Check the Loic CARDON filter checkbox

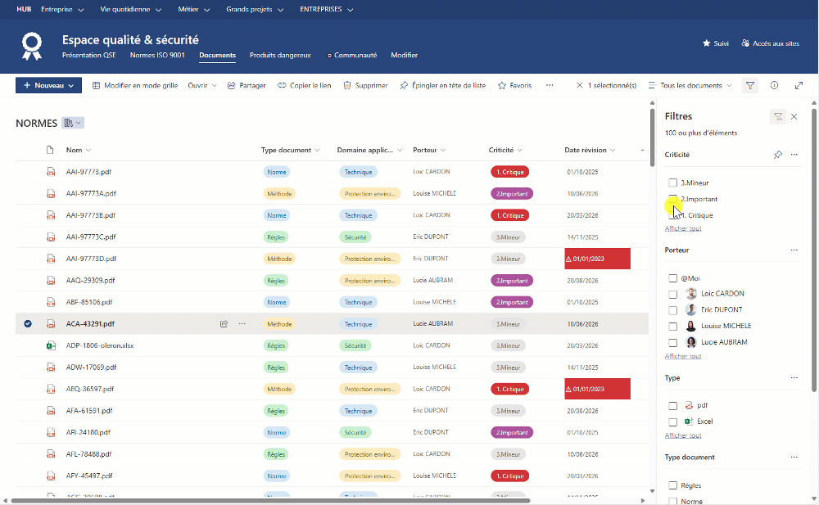point(672,294)
